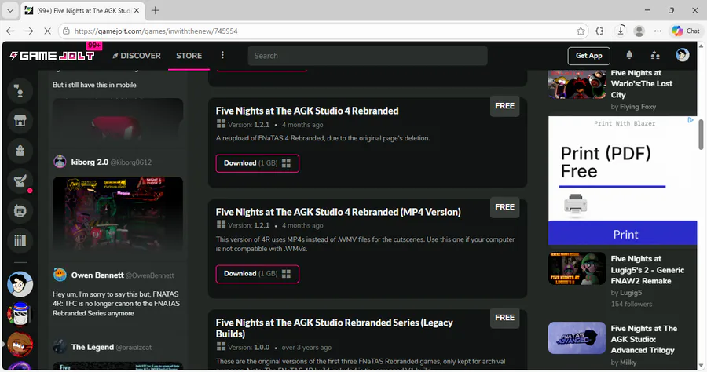This screenshot has height=372, width=707.
Task: Open the user avatar menu in header
Action: [682, 55]
